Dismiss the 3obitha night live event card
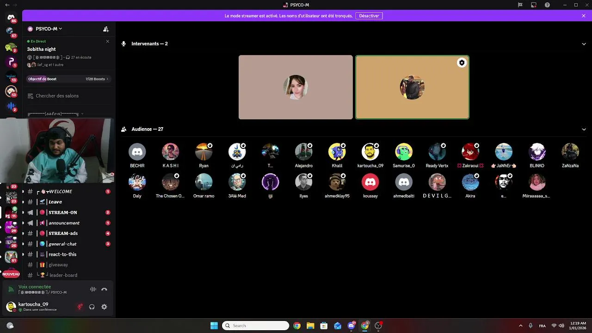This screenshot has height=333, width=592. [x=108, y=41]
